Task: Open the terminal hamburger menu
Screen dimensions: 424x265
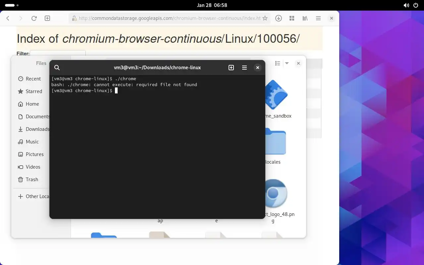Action: 244,68
